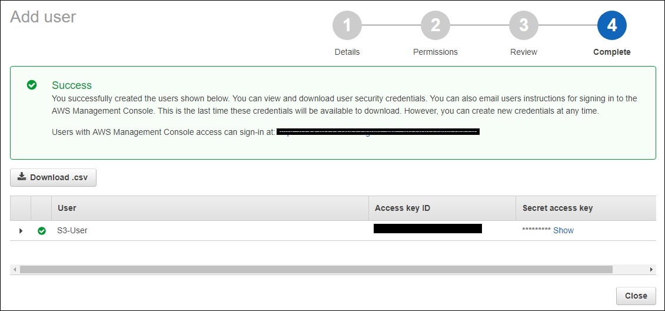665x311 pixels.
Task: Click the horizontal scrollbar right arrow
Action: click(x=651, y=269)
